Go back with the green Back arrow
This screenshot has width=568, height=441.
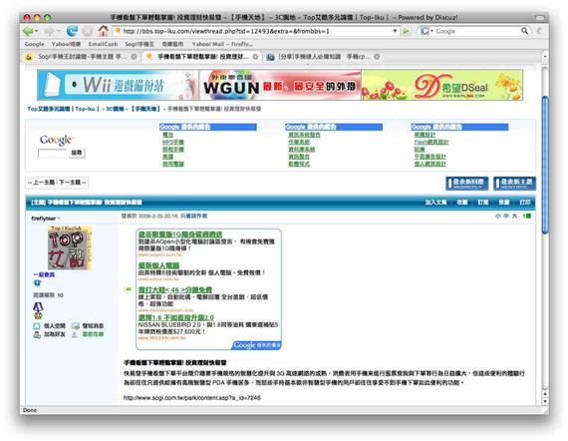(x=28, y=31)
